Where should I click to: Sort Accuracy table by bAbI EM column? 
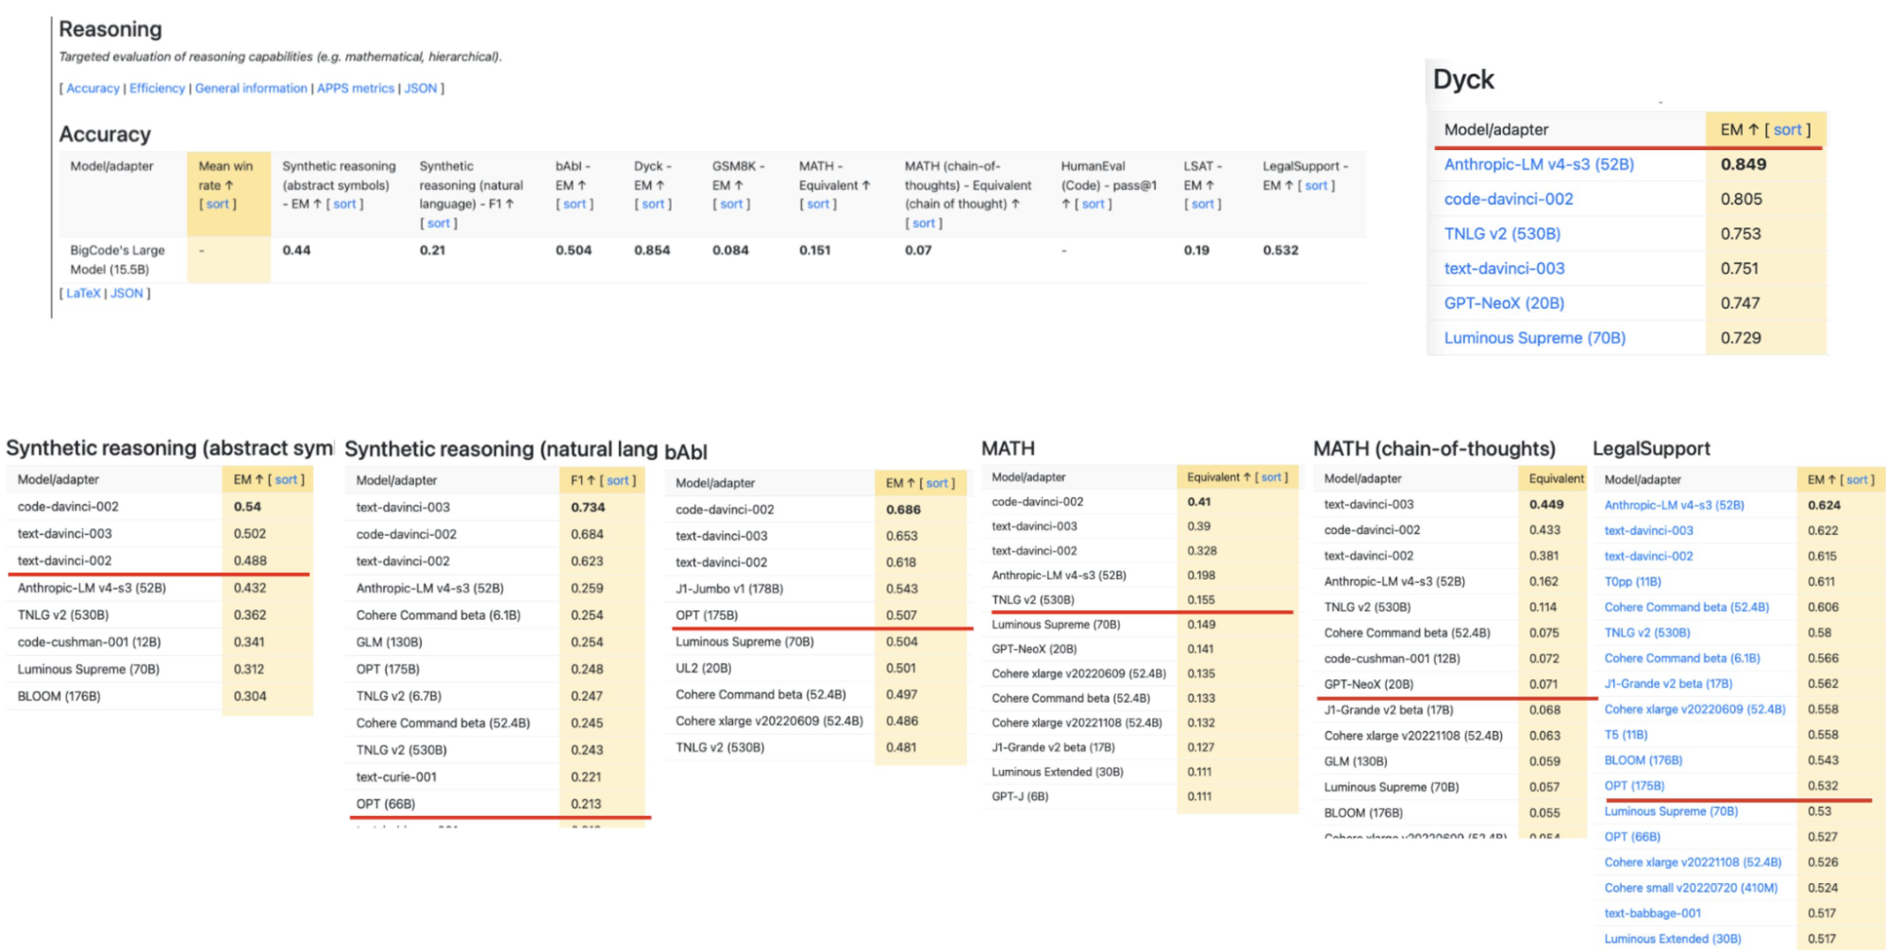point(575,204)
